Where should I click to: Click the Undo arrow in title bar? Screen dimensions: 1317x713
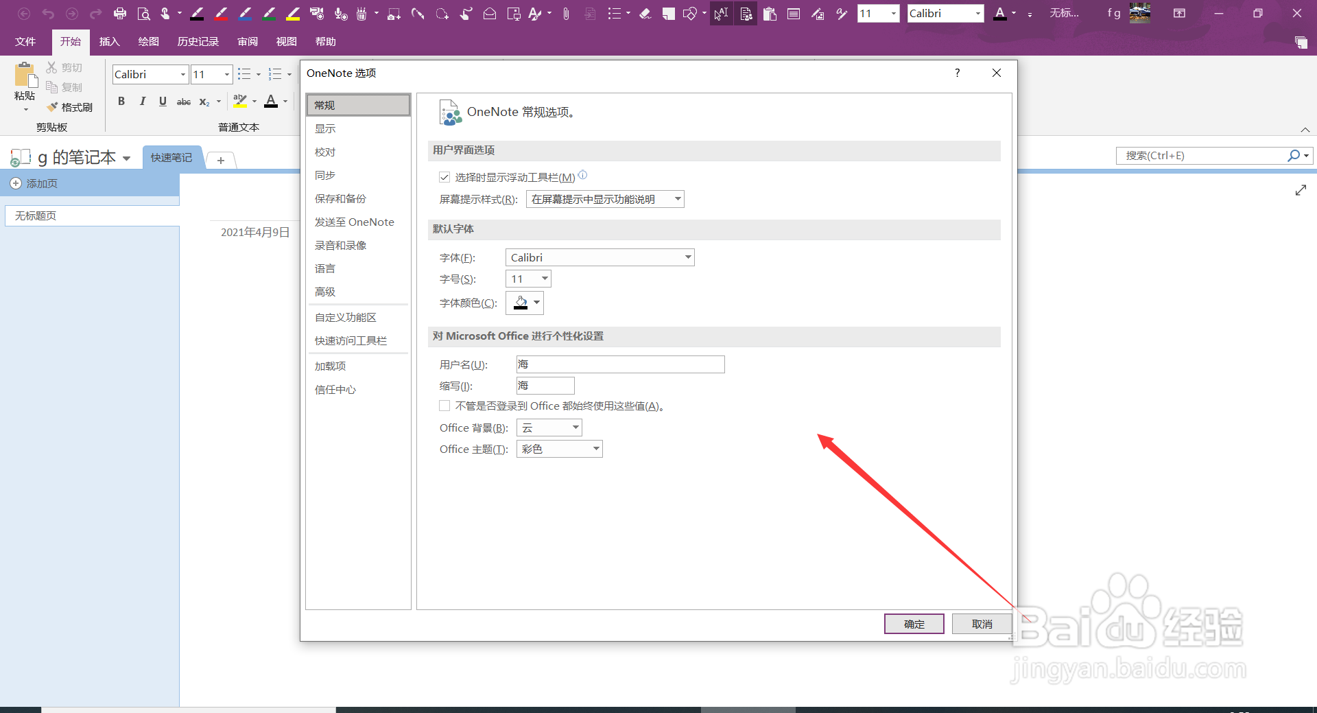[x=48, y=13]
